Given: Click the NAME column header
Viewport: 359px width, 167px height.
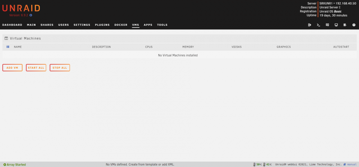Looking at the screenshot, I should 18,47.
